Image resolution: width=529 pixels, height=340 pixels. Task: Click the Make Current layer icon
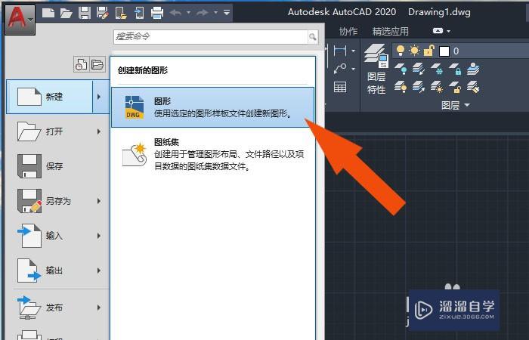point(473,69)
